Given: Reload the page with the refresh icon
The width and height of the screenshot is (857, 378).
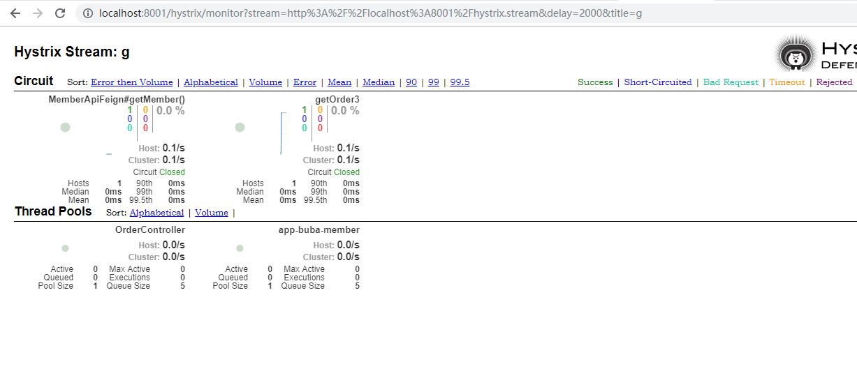Looking at the screenshot, I should [x=60, y=13].
